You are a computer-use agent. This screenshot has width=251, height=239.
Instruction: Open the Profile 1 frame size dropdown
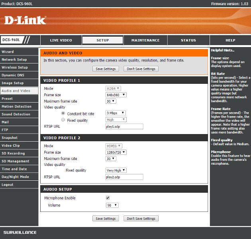point(116,95)
